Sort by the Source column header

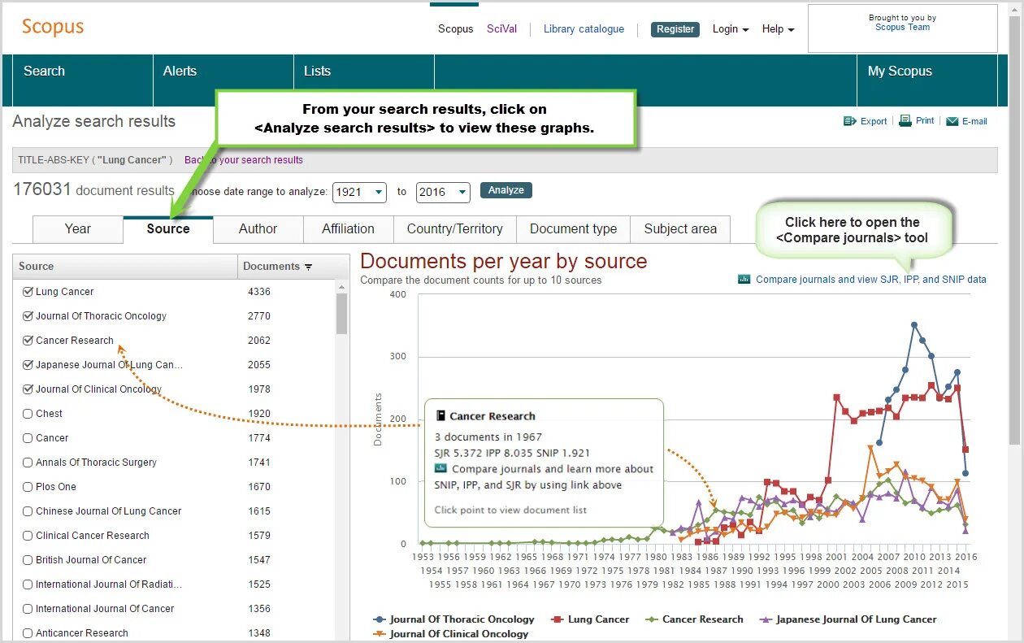click(x=126, y=267)
